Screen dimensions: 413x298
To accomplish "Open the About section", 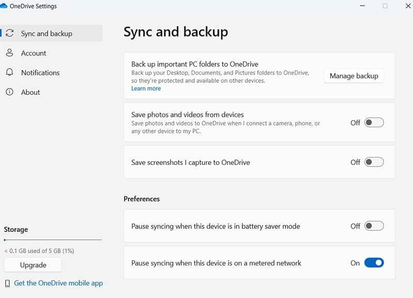I will click(51, 92).
